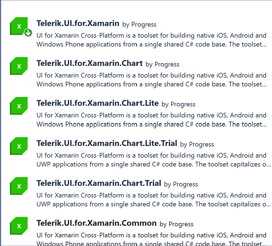The image size is (272, 246).
Task: Click the Chart.Lite.Trial UWP description text
Action: (x=154, y=160)
